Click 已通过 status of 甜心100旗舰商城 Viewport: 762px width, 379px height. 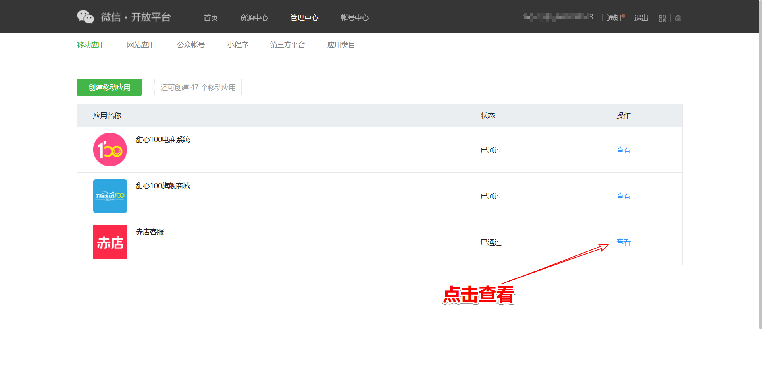(491, 196)
